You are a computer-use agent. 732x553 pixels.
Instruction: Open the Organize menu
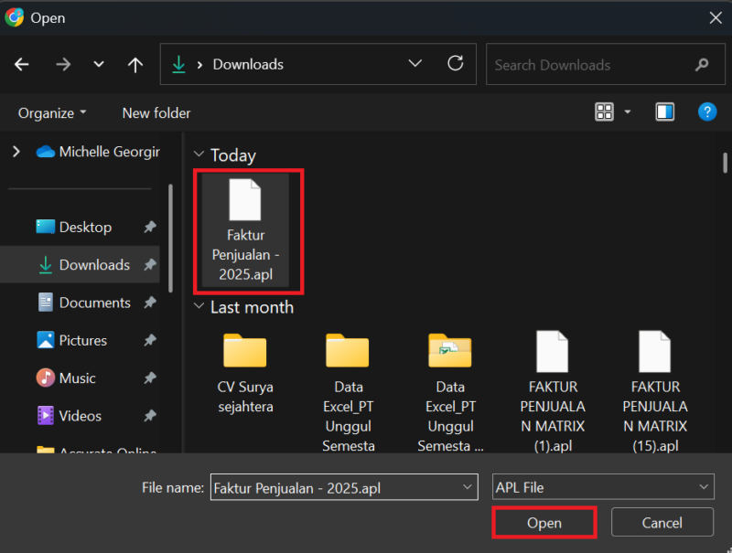coord(52,112)
